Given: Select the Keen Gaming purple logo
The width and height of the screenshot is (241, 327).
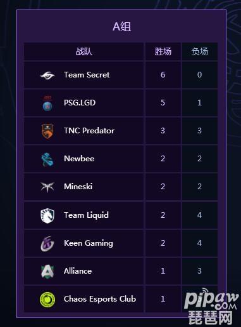Looking at the screenshot, I should point(47,244).
